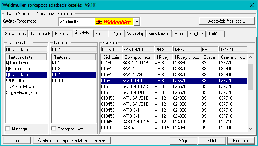Click the Rendben button
258x146 pixels.
241,141
